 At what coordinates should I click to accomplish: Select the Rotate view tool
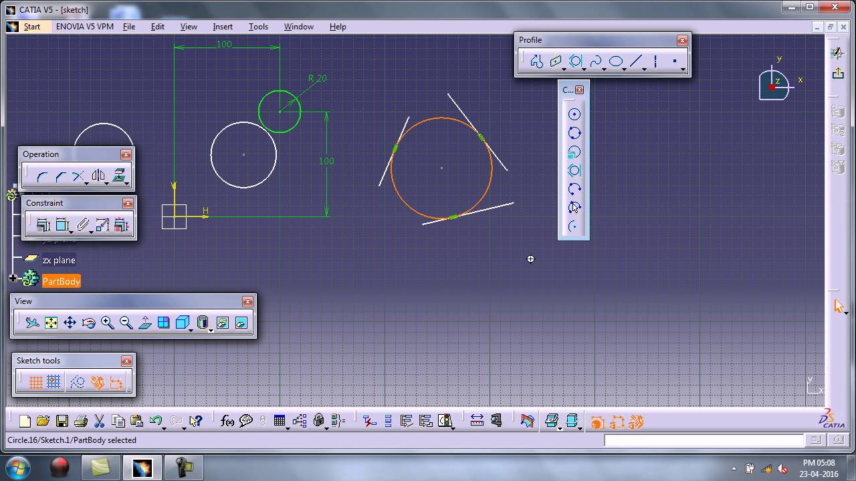click(x=88, y=323)
